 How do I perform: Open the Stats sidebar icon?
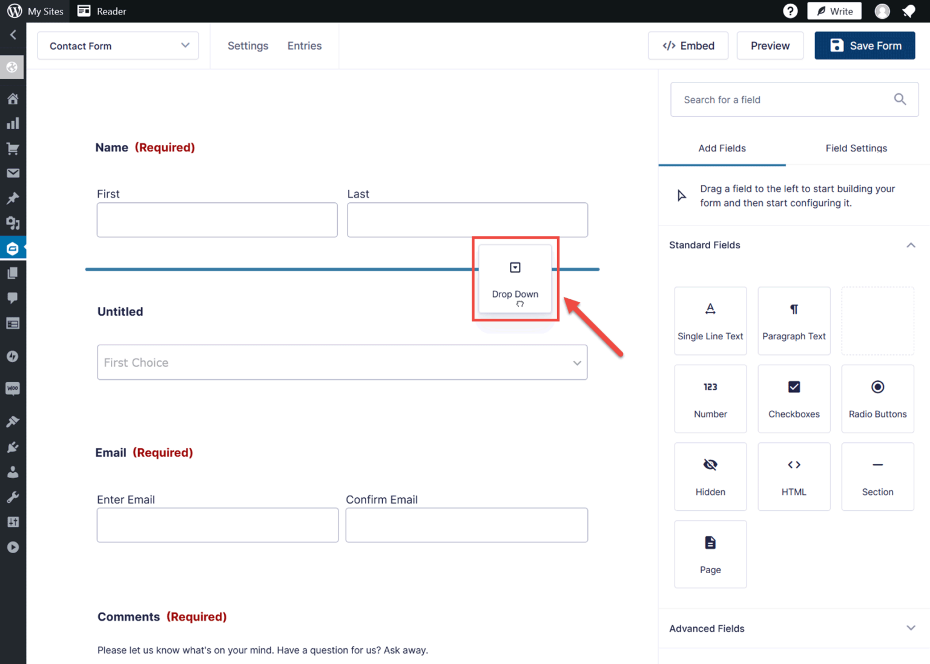point(13,123)
